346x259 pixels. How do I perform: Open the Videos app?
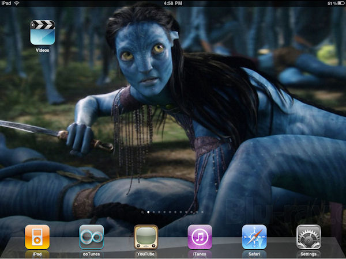pos(42,33)
